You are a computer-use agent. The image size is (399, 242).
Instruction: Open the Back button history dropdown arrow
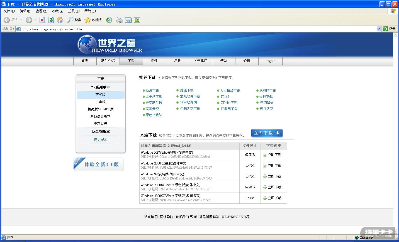pyautogui.click(x=21, y=20)
